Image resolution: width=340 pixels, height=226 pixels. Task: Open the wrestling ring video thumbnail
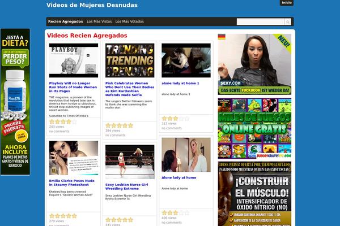(130, 162)
